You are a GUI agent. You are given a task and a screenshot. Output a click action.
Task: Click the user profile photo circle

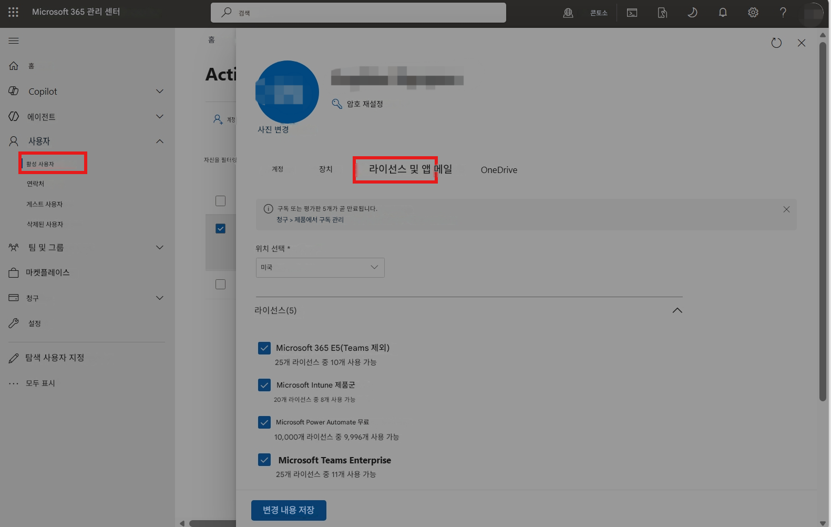click(x=287, y=92)
